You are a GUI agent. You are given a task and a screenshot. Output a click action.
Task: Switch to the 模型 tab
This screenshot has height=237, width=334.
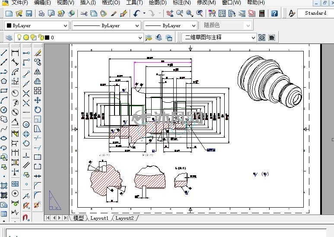[78, 218]
